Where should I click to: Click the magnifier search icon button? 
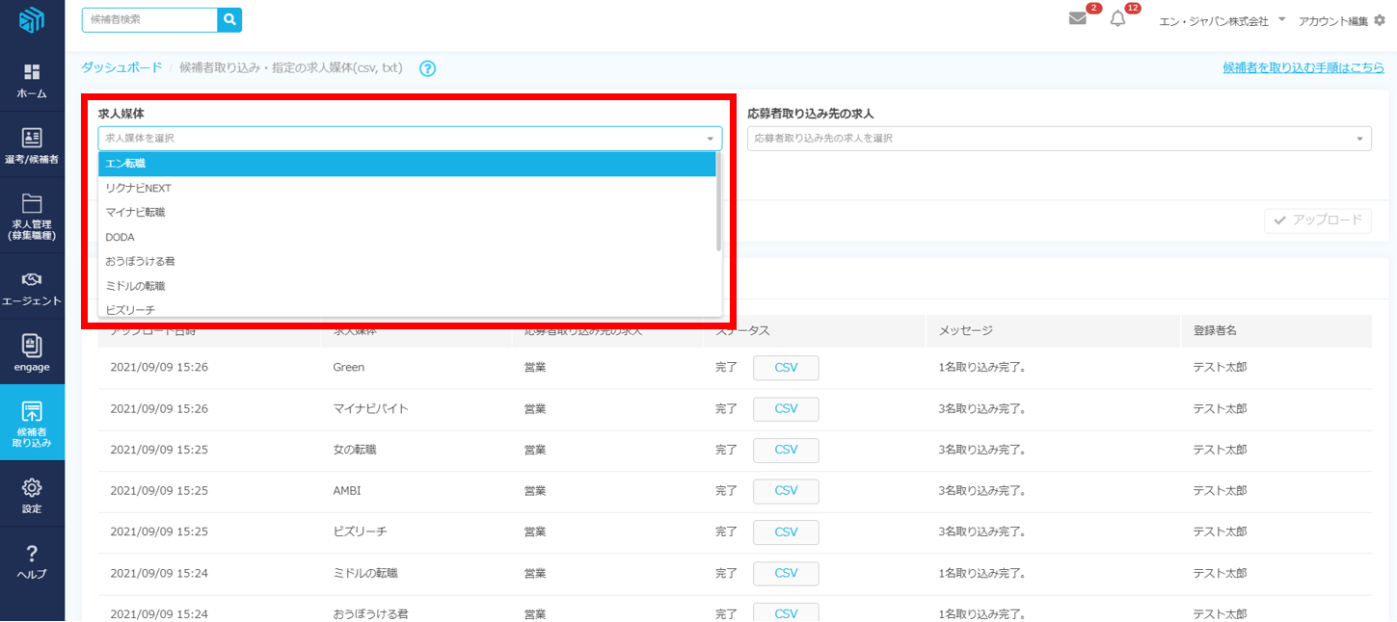coord(229,19)
